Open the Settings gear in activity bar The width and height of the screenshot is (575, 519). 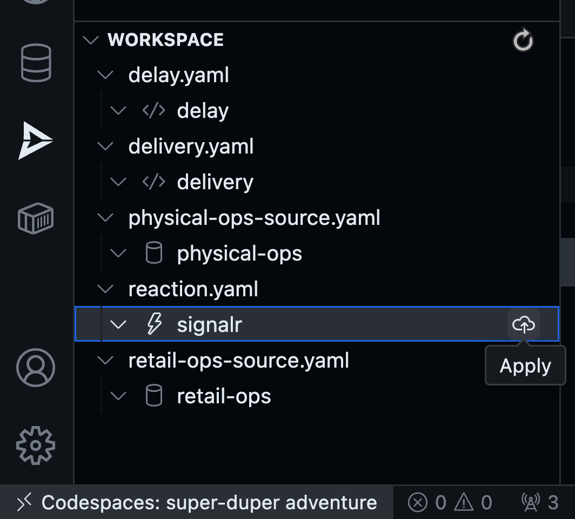tap(35, 445)
